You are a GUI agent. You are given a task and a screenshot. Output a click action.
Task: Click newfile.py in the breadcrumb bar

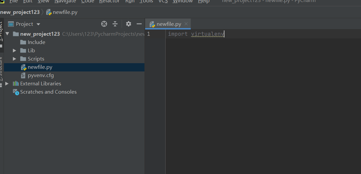62,12
